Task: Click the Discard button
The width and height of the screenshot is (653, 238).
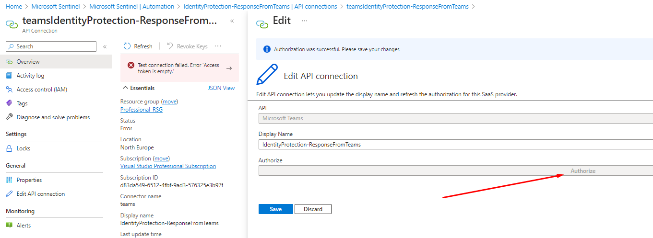Action: tap(313, 209)
